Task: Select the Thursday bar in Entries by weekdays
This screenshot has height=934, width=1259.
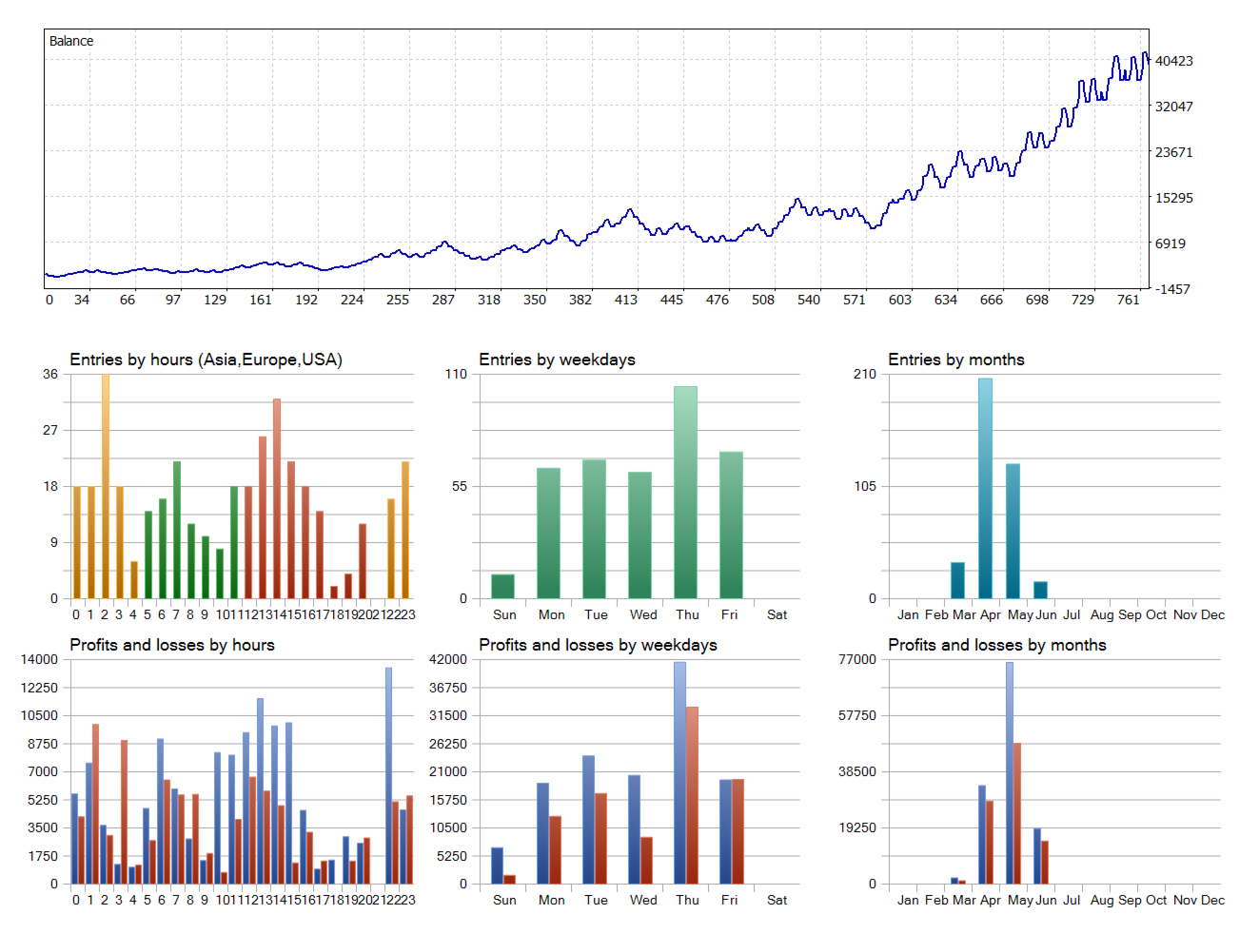Action: (x=685, y=492)
